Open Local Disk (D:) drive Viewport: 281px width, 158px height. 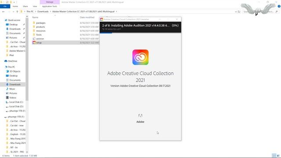click(16, 106)
